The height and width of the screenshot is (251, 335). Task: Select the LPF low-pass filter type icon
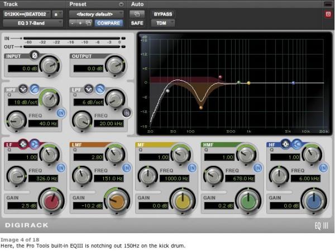point(100,88)
